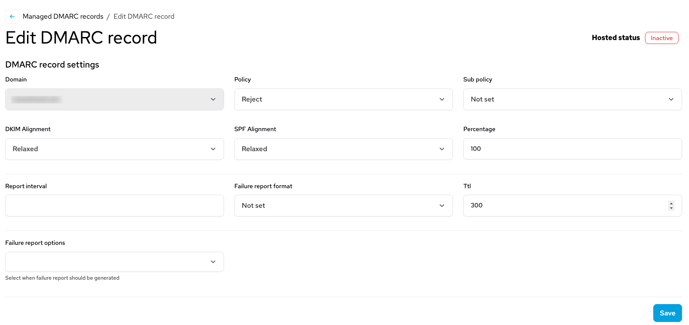689x325 pixels.
Task: Click the back arrow button
Action: pyautogui.click(x=12, y=17)
